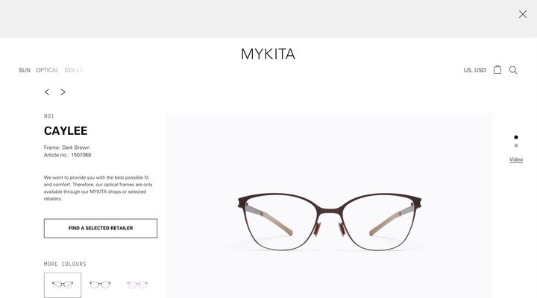Go to next product with right arrow
Viewport: 537px width, 298px height.
pyautogui.click(x=63, y=92)
